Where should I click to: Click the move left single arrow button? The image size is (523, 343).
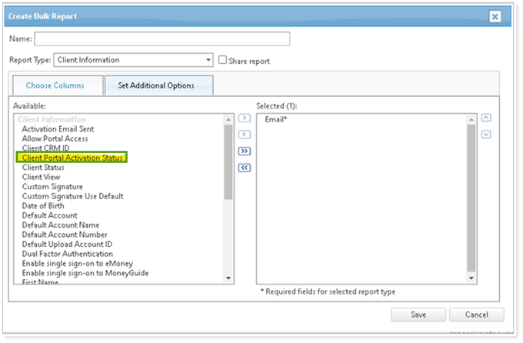click(245, 135)
